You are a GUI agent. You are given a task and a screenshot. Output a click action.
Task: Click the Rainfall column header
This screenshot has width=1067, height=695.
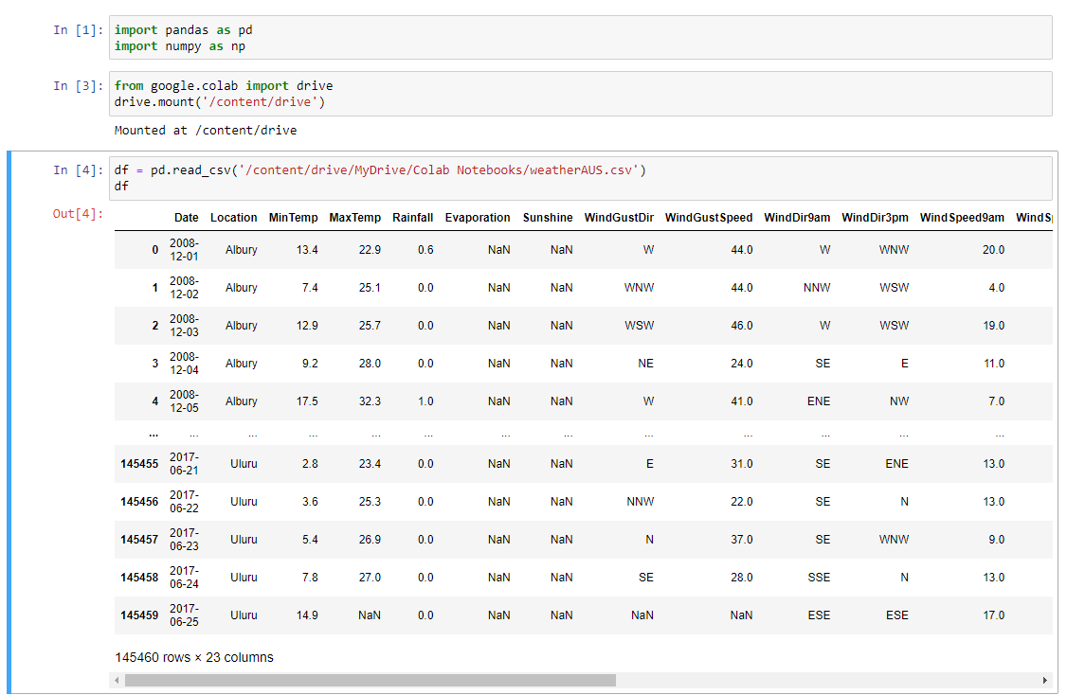(x=413, y=218)
